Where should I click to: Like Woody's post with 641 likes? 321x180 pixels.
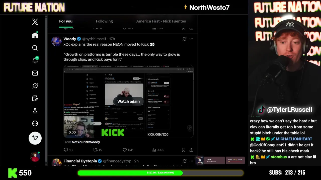click(x=128, y=150)
